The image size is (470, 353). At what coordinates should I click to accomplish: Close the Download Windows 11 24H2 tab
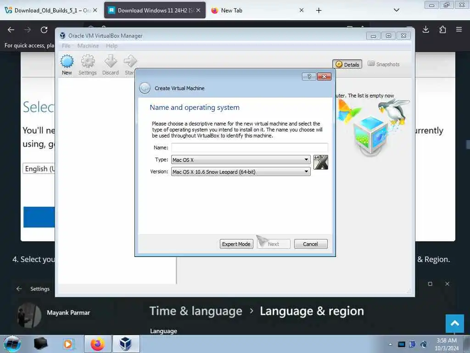(198, 10)
